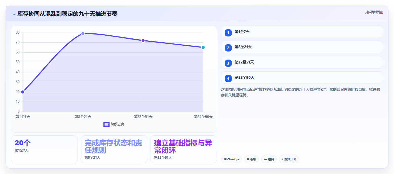Image resolution: width=394 pixels, height=174 pixels.
Task: Click the x-axis label 第52至90天
Action: (x=203, y=117)
